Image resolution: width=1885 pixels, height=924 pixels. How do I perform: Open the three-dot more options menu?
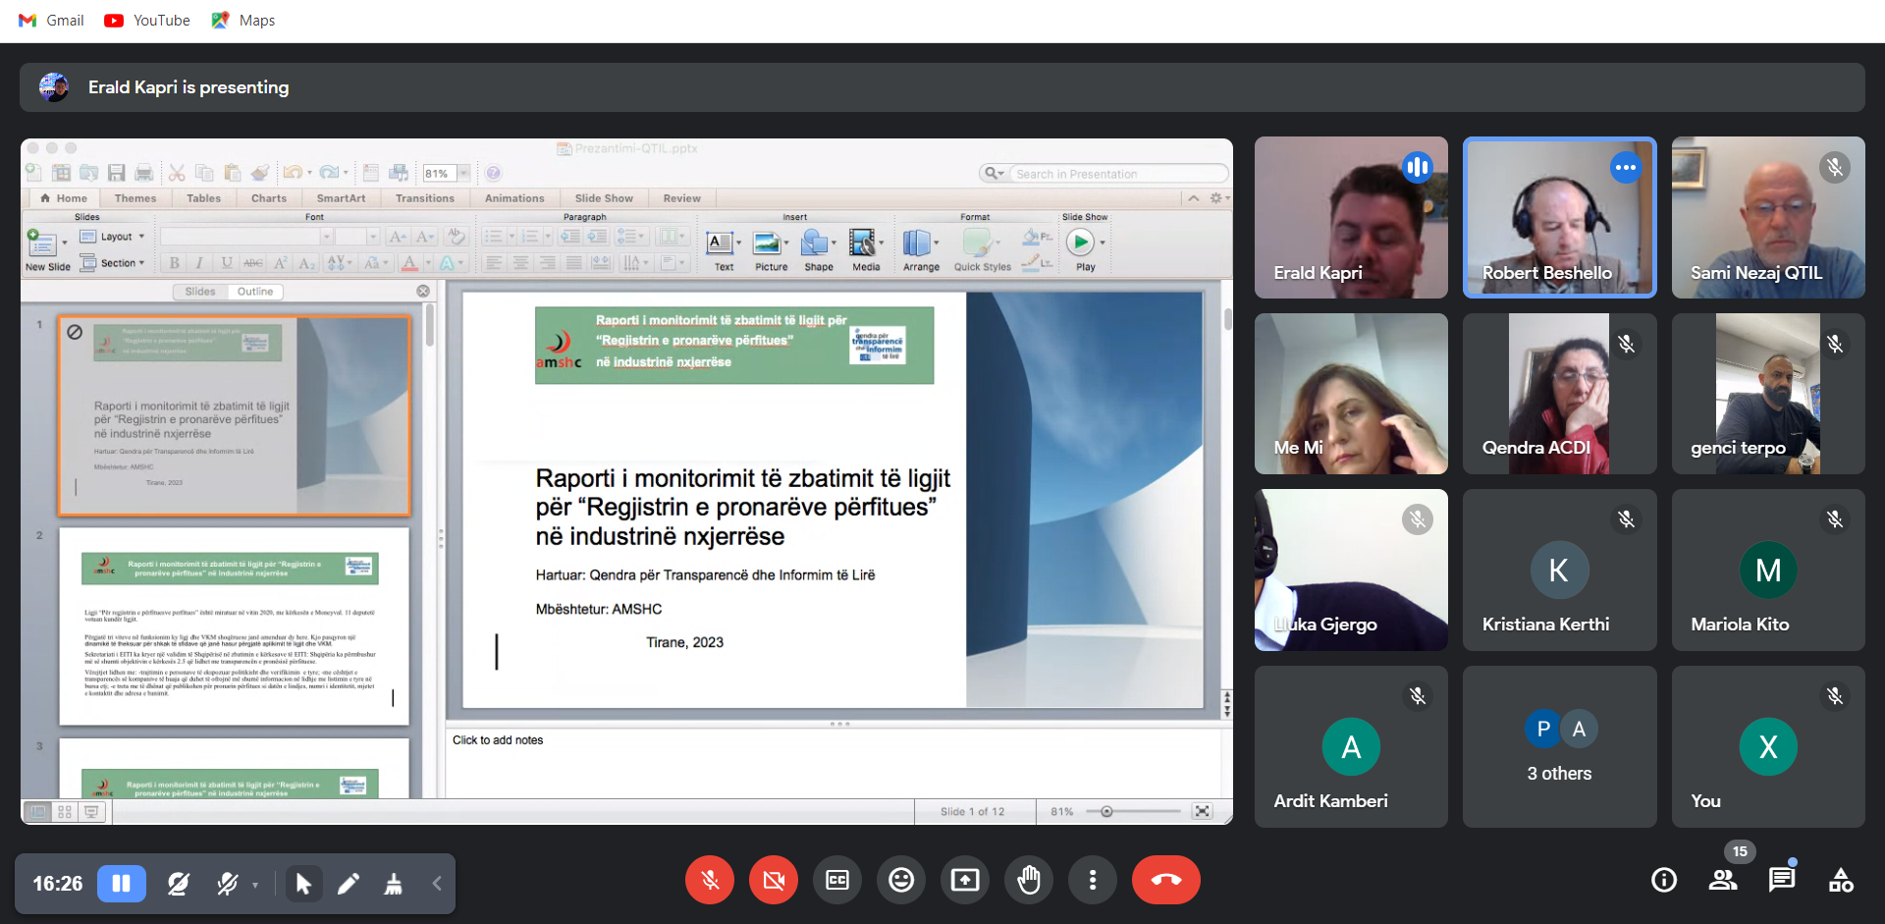pos(1093,880)
